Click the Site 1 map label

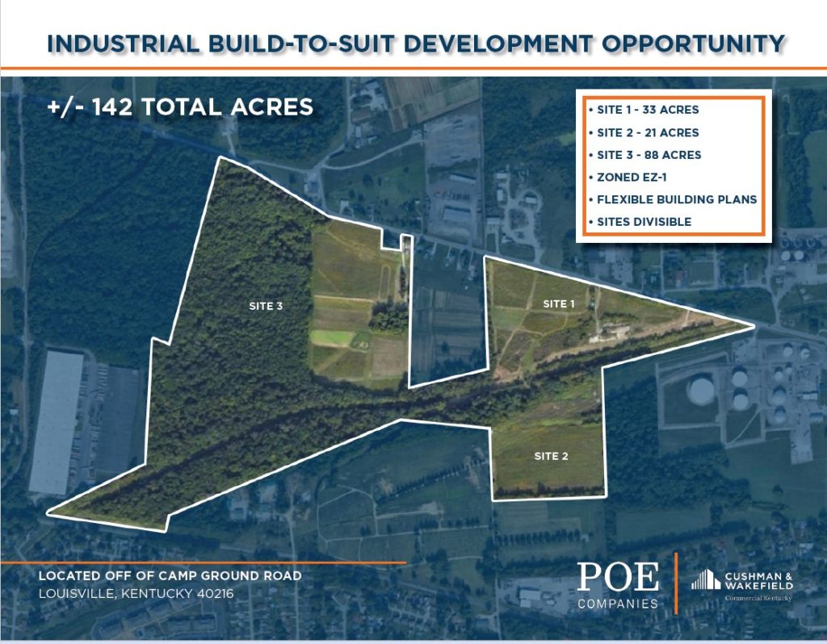point(559,304)
